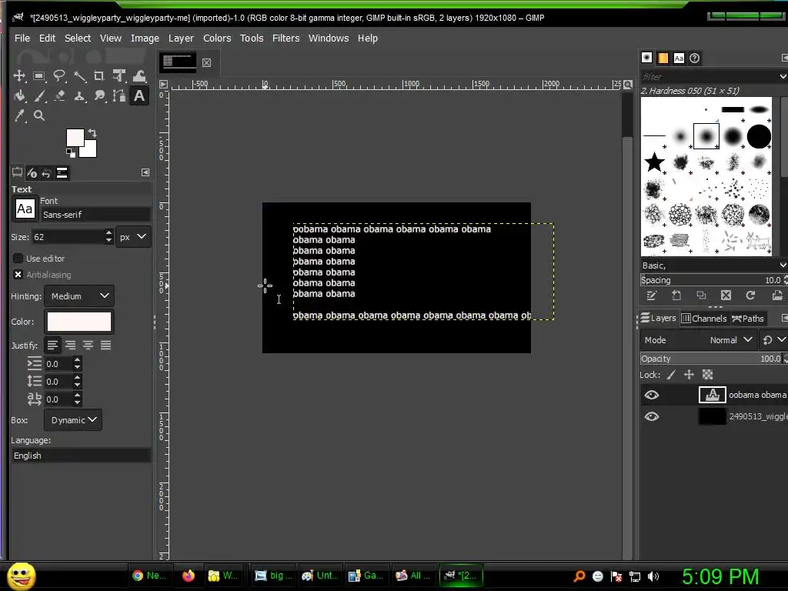Image resolution: width=788 pixels, height=591 pixels.
Task: Delete the selected brush
Action: pos(726,295)
